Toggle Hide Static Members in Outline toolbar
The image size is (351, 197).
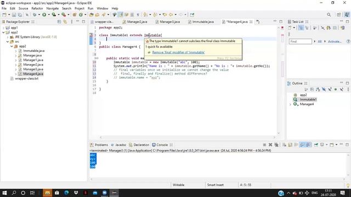tap(330, 89)
